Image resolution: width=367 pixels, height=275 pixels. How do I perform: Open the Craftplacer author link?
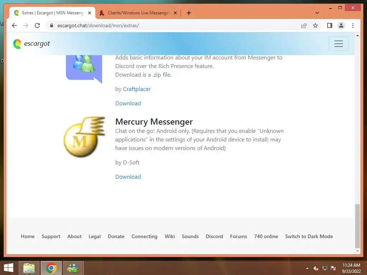tap(137, 89)
